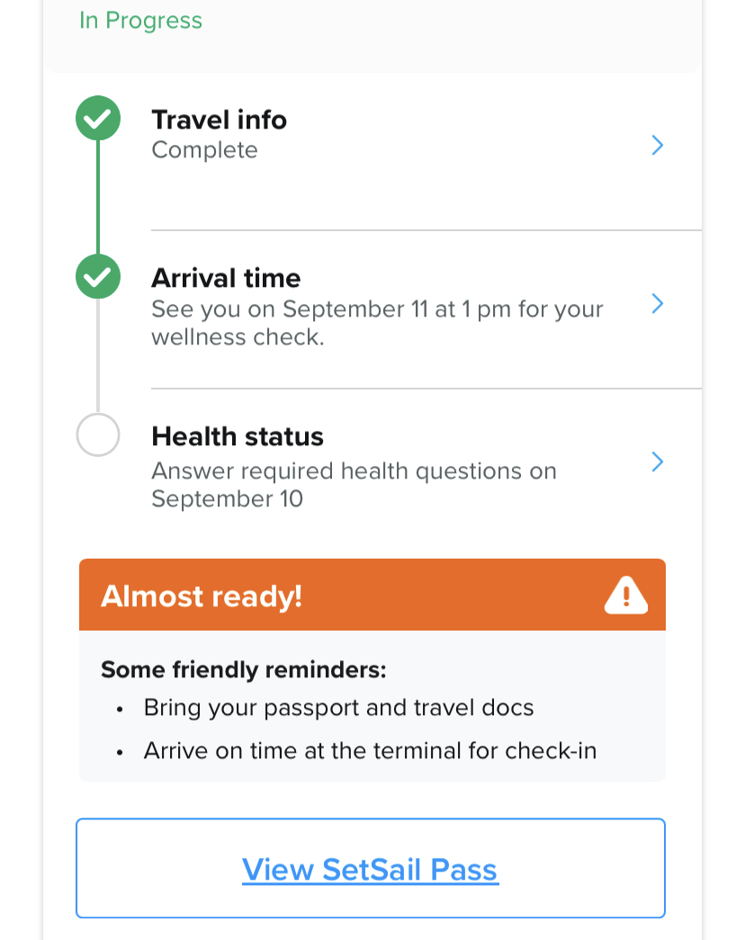Expand Travel info using its chevron arrow

pos(658,145)
